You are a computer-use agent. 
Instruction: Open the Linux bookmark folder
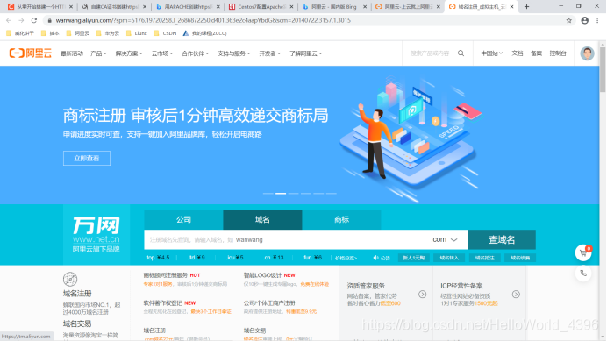(x=137, y=33)
